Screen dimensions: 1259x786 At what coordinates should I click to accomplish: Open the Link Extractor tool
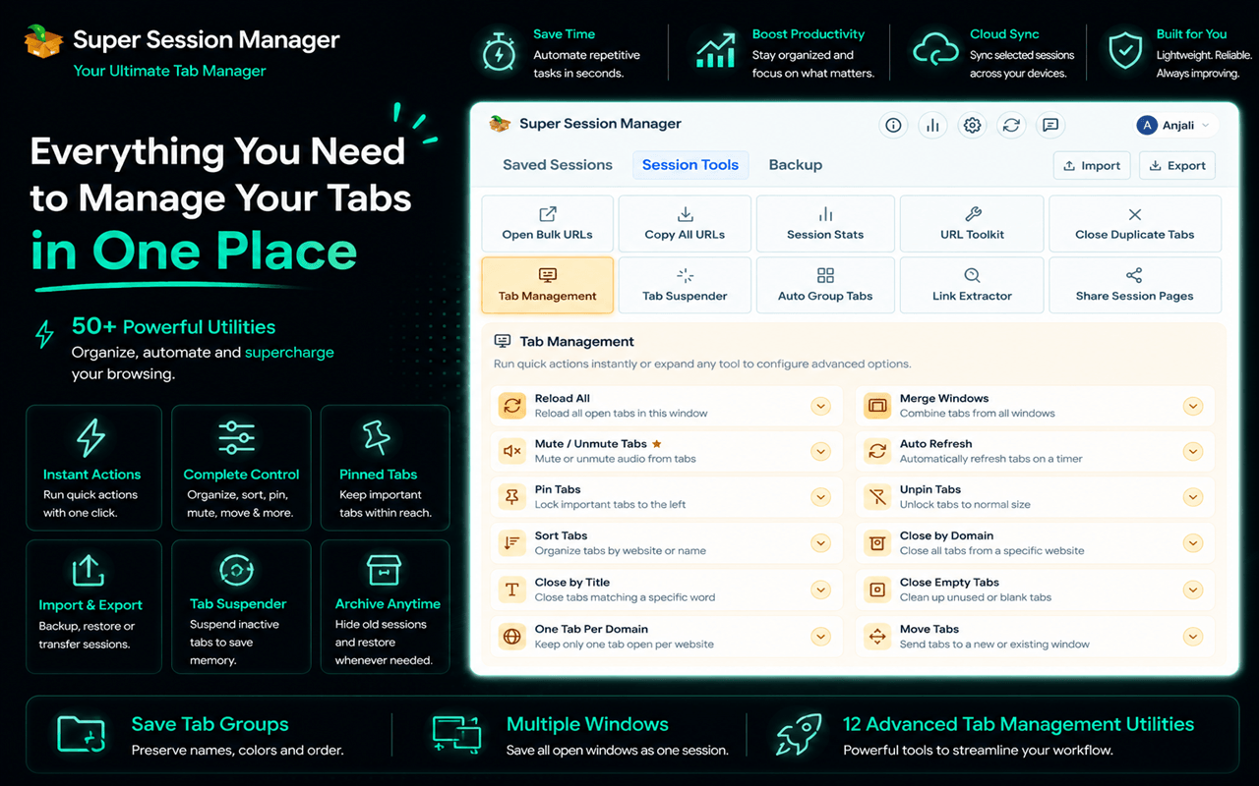[972, 285]
